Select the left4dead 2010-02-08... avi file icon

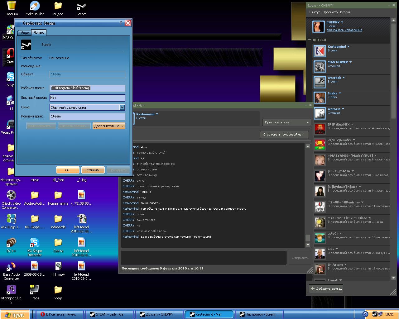(81, 223)
